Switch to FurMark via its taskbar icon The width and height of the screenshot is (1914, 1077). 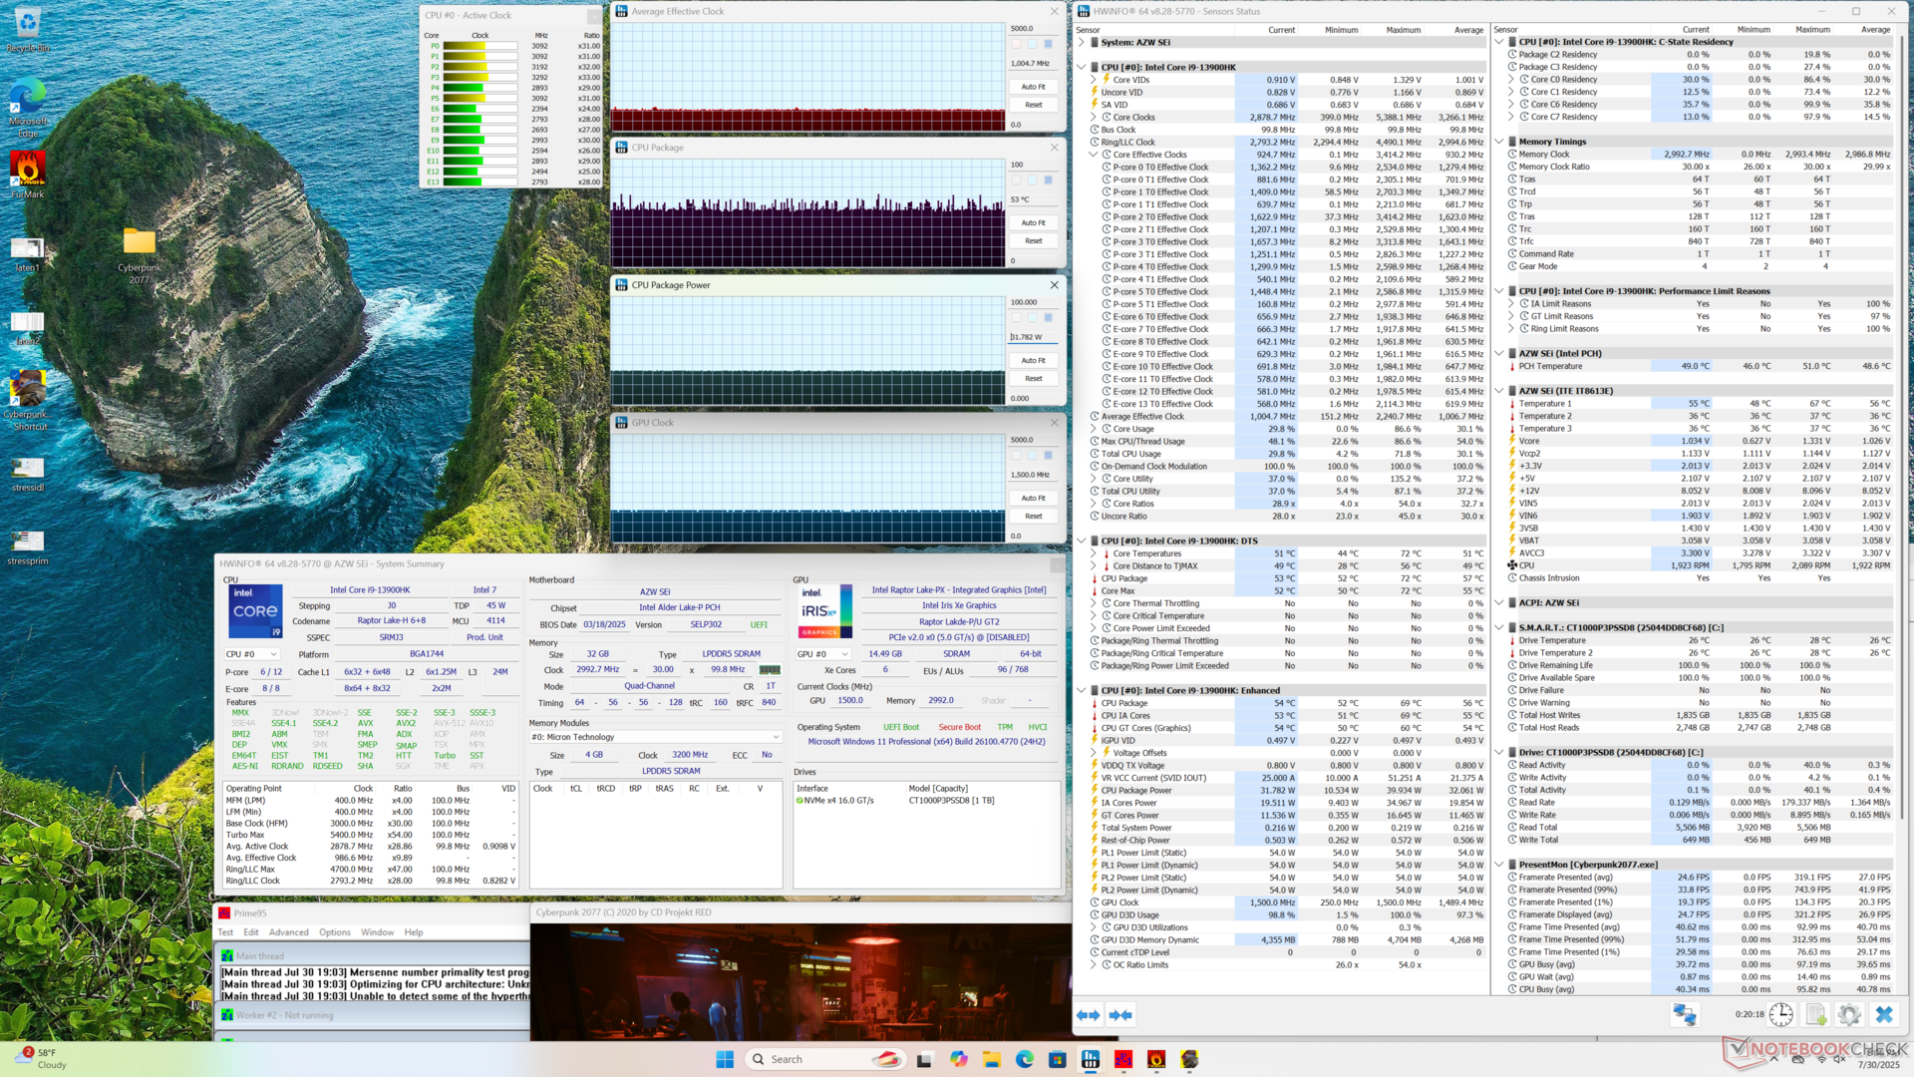[x=1156, y=1059]
